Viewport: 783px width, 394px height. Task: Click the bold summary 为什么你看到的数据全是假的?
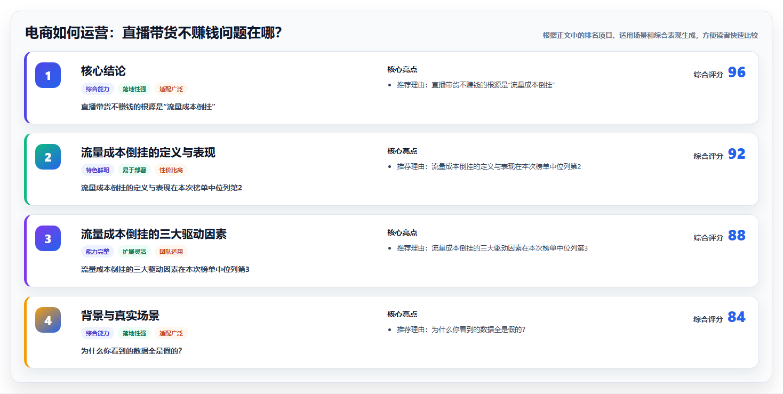[132, 351]
